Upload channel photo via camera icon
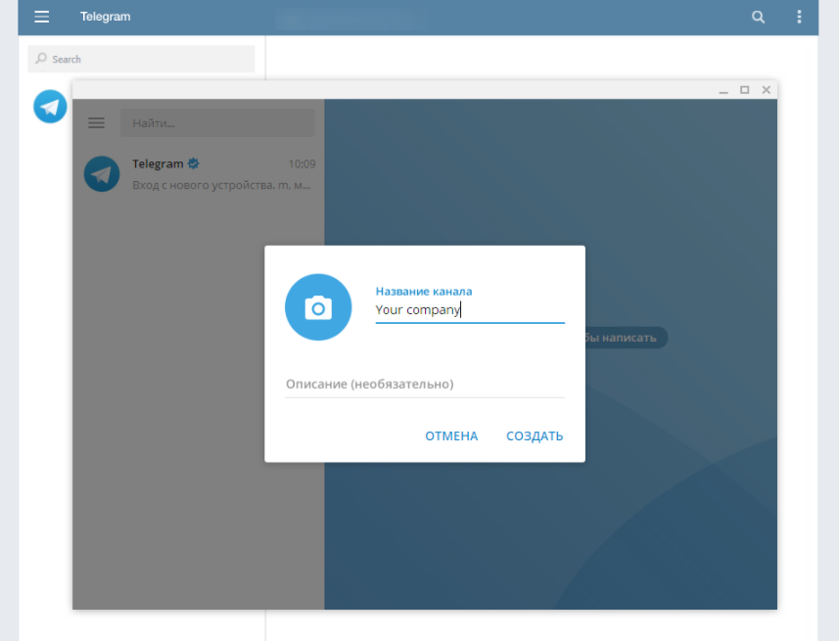This screenshot has width=839, height=641. point(318,307)
